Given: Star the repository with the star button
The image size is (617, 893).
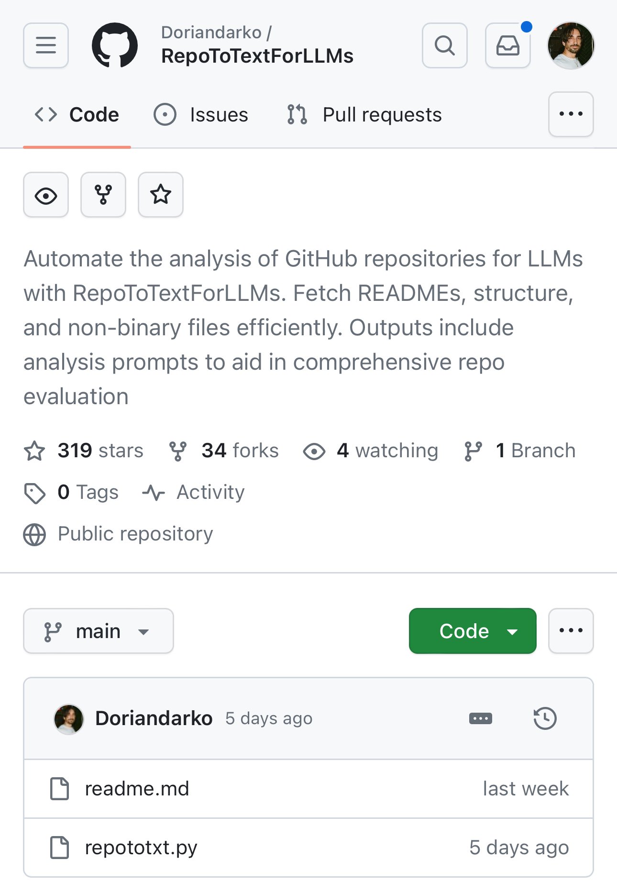Looking at the screenshot, I should pos(161,195).
